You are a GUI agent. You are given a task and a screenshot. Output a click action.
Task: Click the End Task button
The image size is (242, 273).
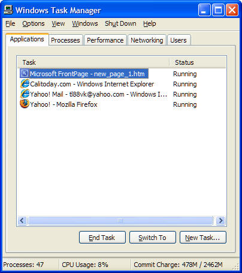(102, 238)
